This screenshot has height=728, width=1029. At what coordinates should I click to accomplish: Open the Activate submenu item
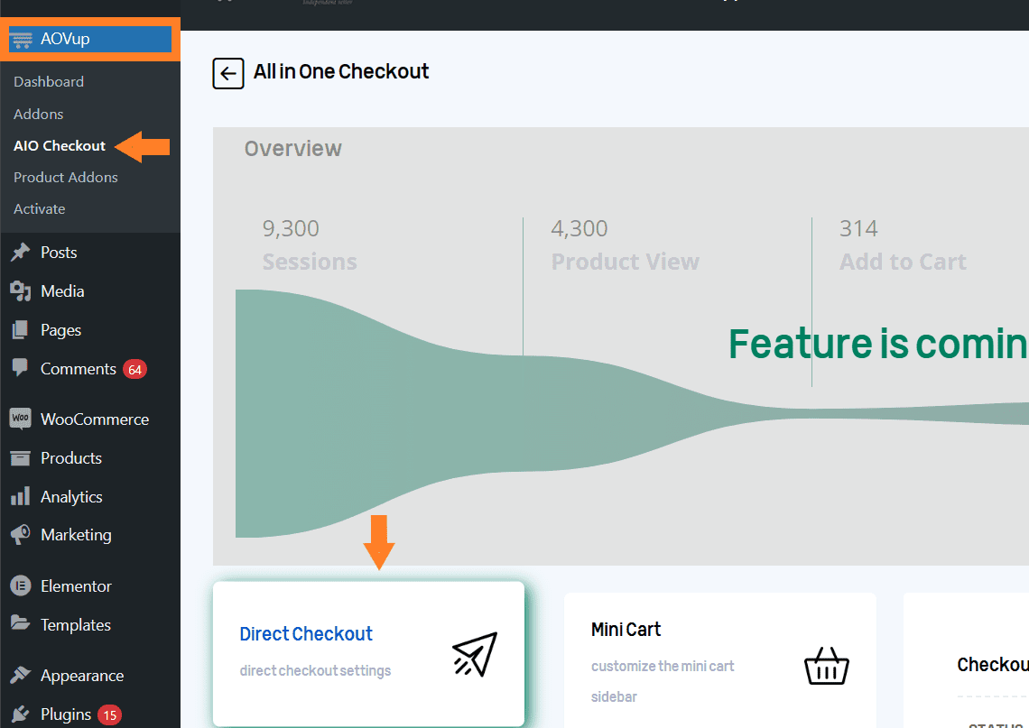click(40, 208)
